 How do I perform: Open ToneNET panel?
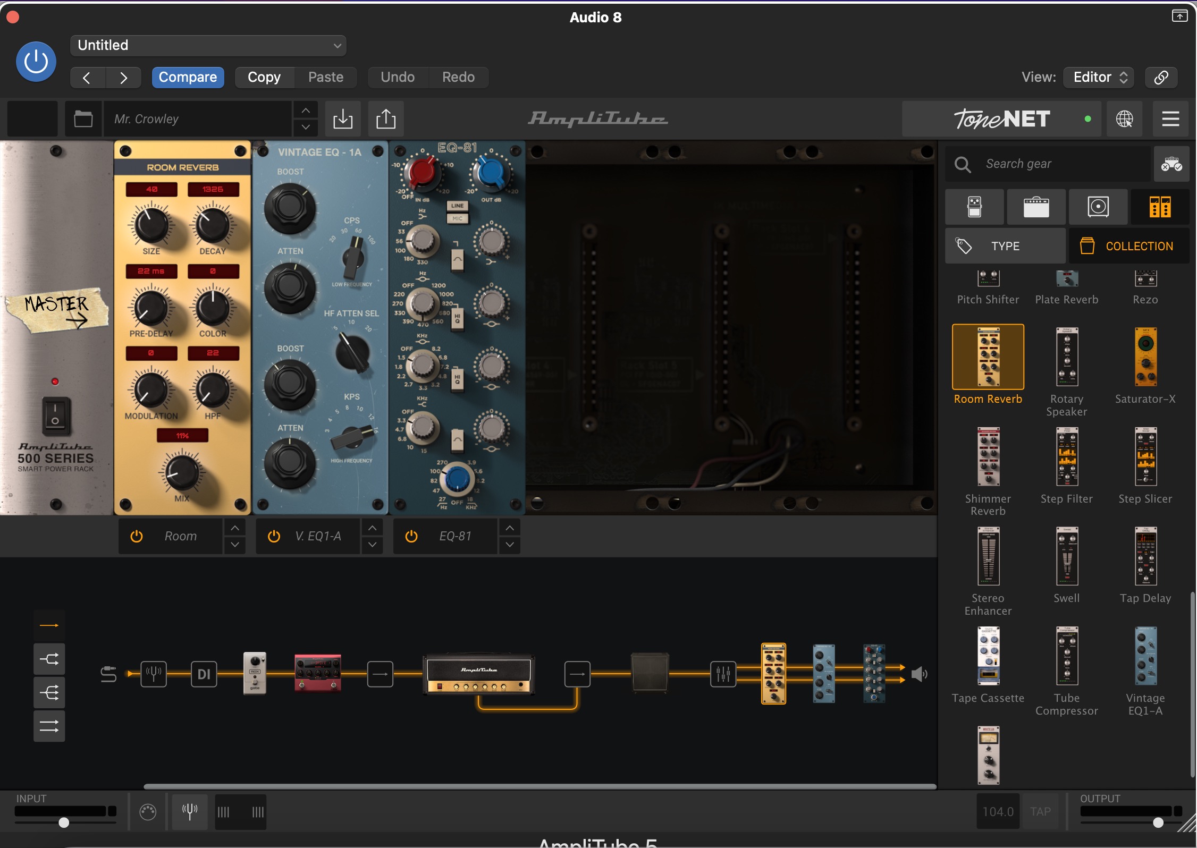(1001, 119)
